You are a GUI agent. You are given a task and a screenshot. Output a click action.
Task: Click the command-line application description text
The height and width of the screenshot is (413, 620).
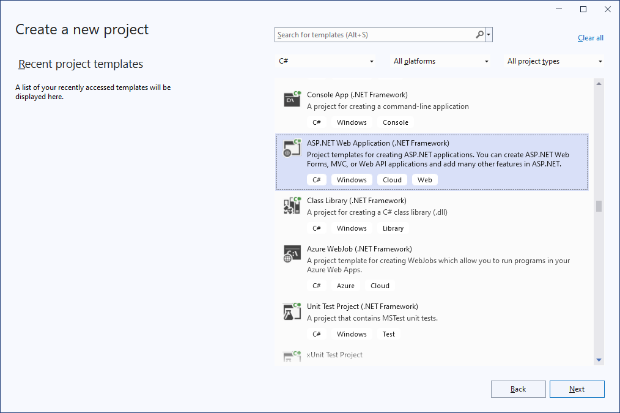coord(388,106)
